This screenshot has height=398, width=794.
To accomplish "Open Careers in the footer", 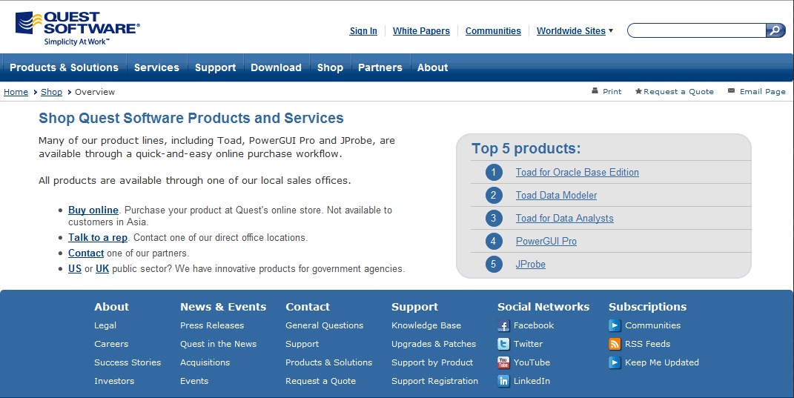I will click(x=111, y=345).
